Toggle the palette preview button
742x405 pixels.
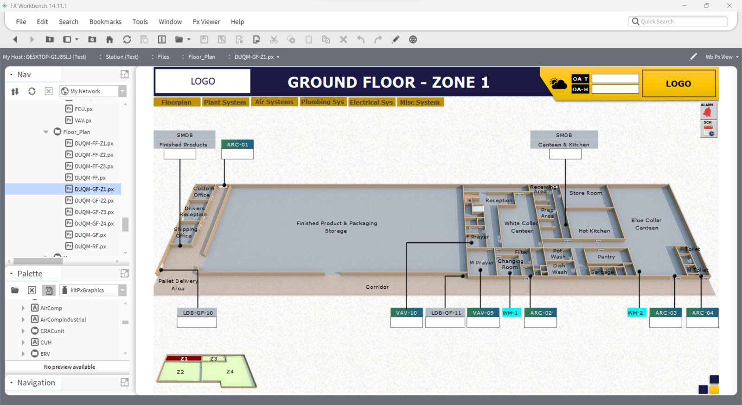[49, 290]
